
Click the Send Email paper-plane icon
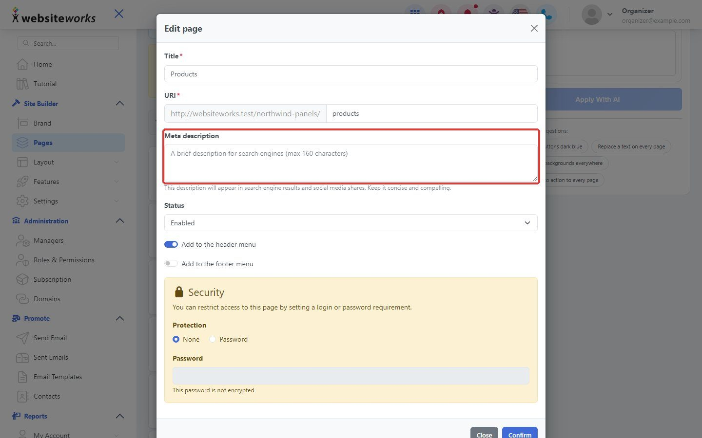click(22, 338)
